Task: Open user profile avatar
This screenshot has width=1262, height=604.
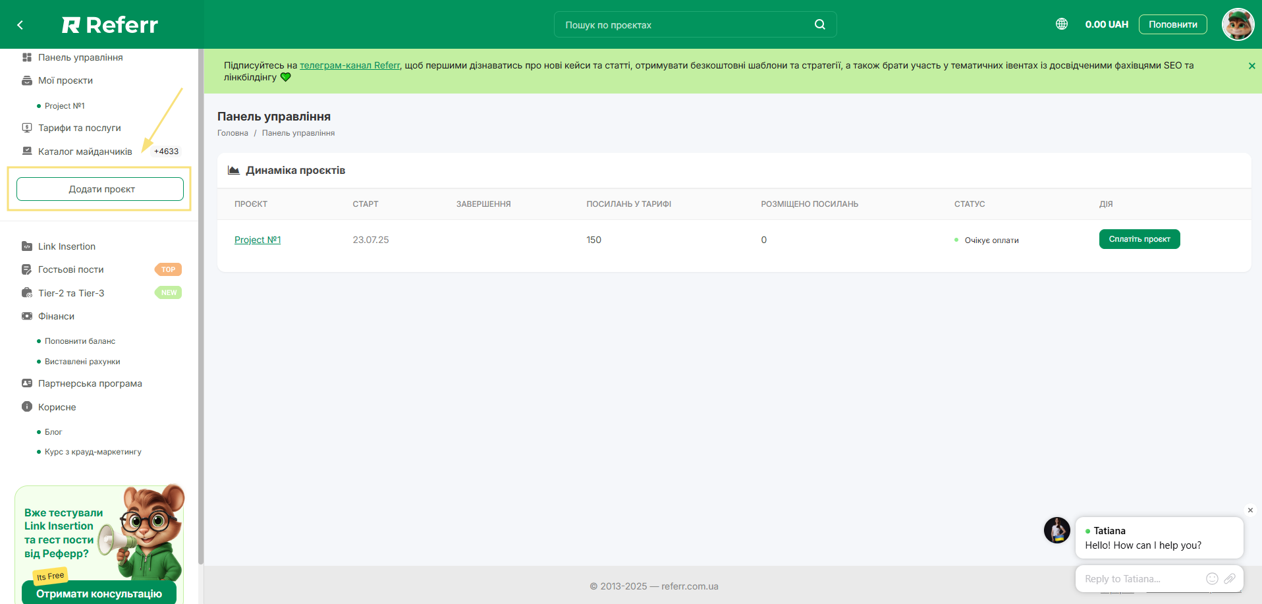Action: pos(1238,24)
